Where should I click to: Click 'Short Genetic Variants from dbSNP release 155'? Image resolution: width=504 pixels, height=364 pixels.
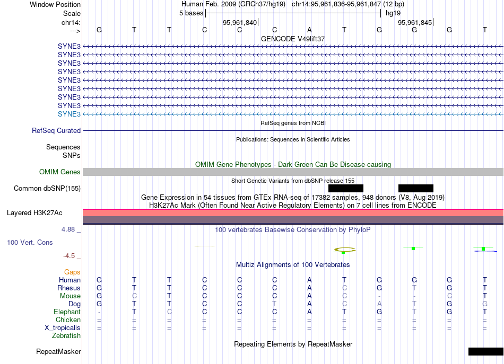[293, 181]
